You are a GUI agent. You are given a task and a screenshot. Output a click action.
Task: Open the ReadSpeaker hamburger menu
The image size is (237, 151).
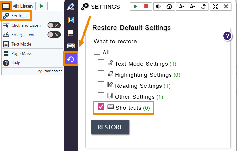6,6
